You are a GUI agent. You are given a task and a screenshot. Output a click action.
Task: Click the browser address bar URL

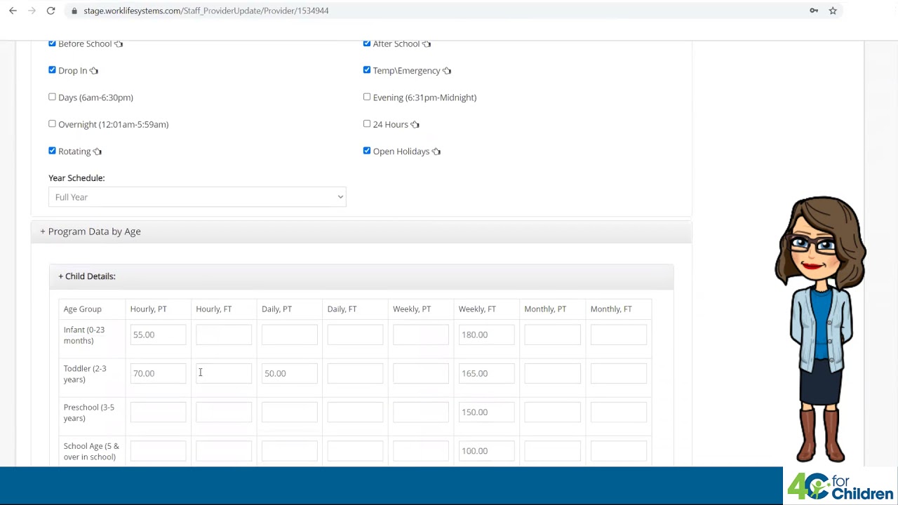(x=206, y=11)
